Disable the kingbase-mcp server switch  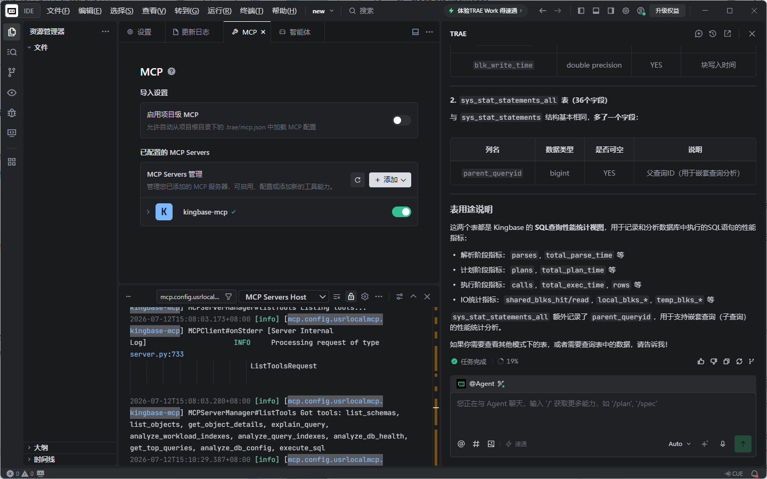click(x=402, y=212)
